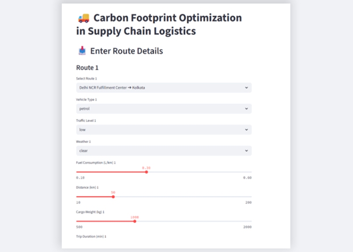Set Distance slider to its 200 maximum end
The height and width of the screenshot is (252, 353).
click(252, 197)
